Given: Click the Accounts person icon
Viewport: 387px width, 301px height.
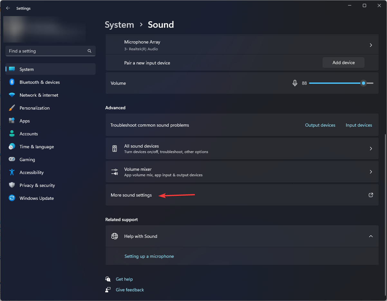Looking at the screenshot, I should coord(12,134).
